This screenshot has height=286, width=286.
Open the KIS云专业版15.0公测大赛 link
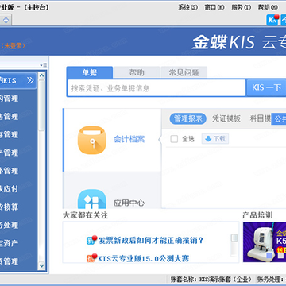[x=144, y=258]
